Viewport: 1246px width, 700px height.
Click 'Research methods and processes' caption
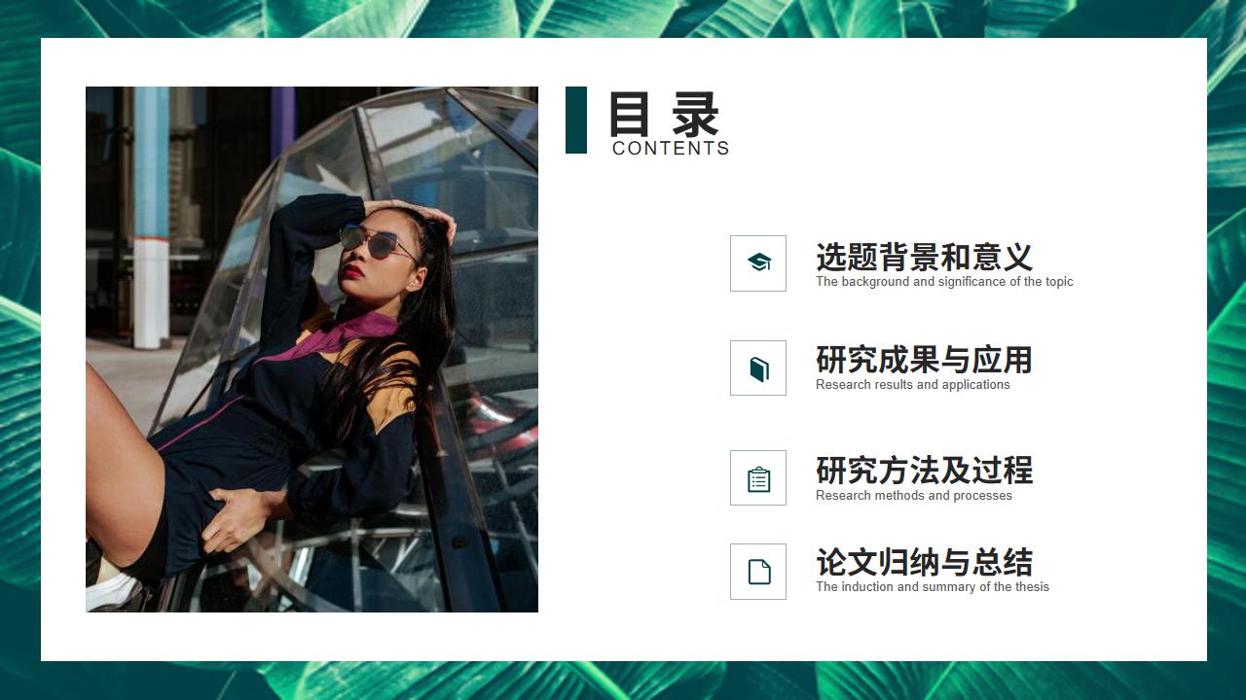point(914,496)
